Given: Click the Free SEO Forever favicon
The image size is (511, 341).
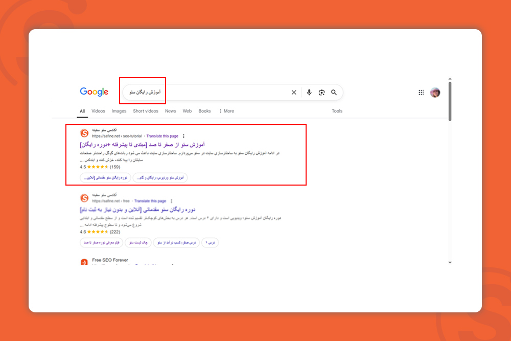Looking at the screenshot, I should (84, 262).
